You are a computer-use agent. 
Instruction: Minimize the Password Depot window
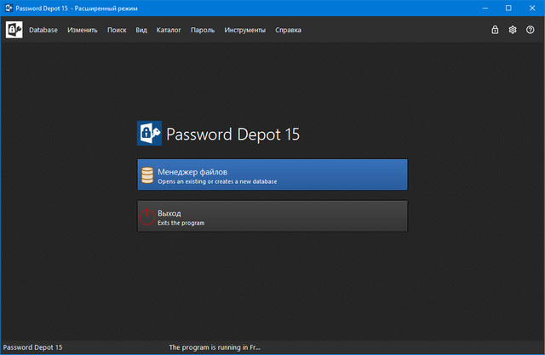coord(486,8)
